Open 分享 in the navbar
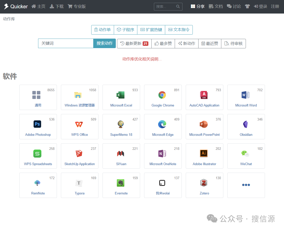 pos(198,7)
